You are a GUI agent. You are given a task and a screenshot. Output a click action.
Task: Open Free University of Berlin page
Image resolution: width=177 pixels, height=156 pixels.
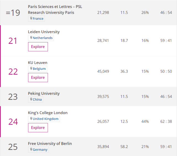pos(50,144)
